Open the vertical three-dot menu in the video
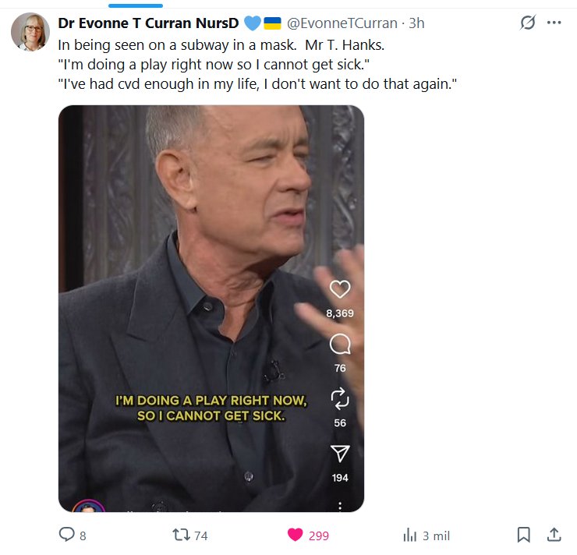The height and width of the screenshot is (555, 577). 340,505
